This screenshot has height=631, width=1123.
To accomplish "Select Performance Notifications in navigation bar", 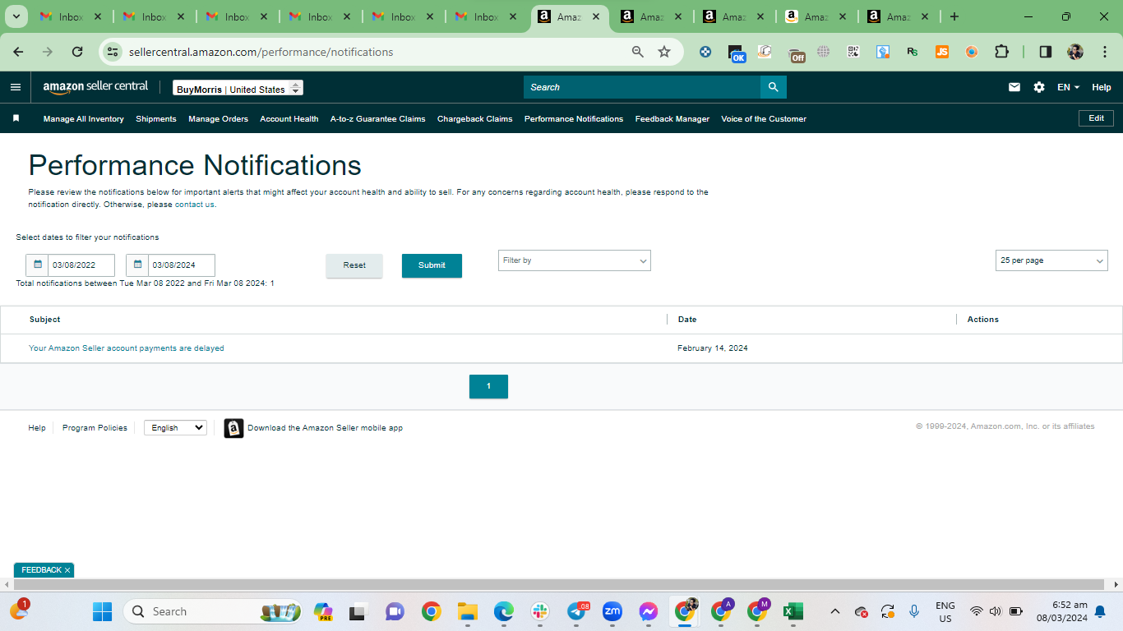I will [x=574, y=119].
